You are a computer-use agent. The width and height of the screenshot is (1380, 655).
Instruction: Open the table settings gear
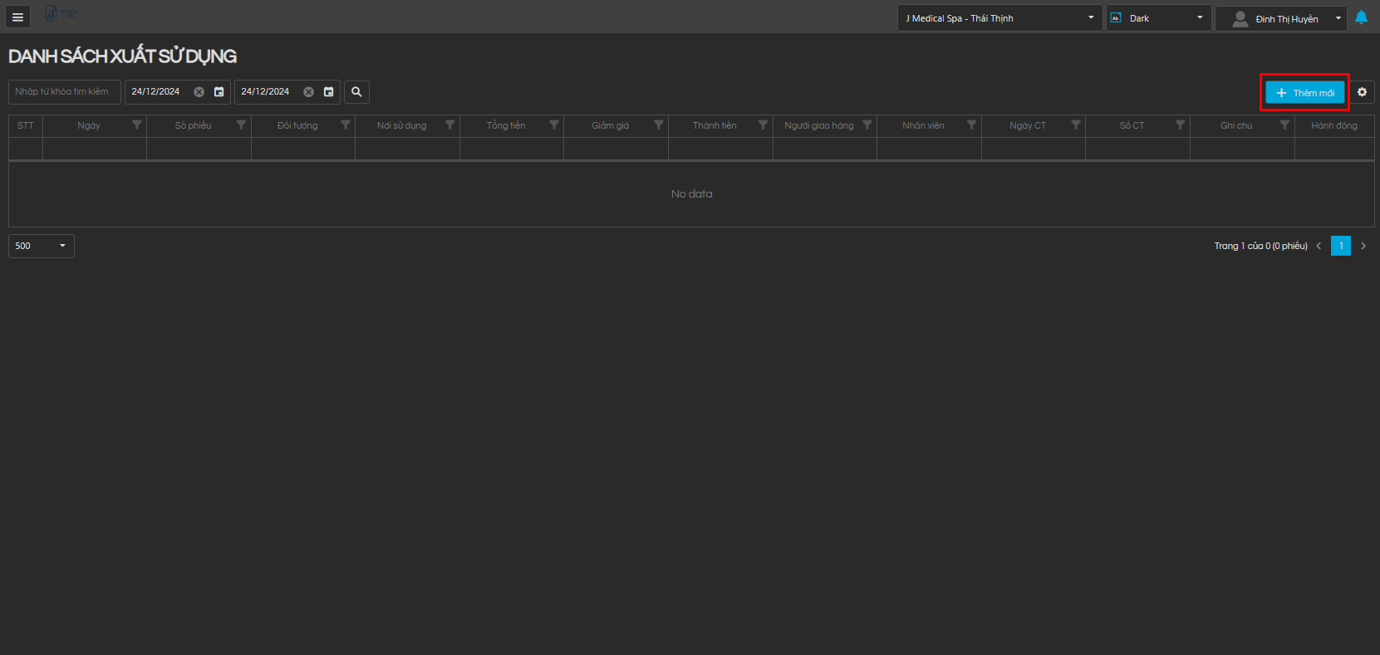tap(1362, 92)
